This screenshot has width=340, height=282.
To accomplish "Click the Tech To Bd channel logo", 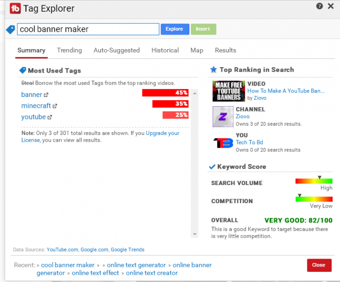I will (223, 143).
